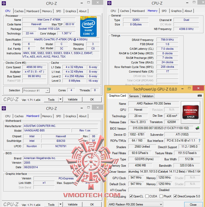
Task: Click the CPU-Z app icon in the Mainboard window
Action: tap(4, 108)
